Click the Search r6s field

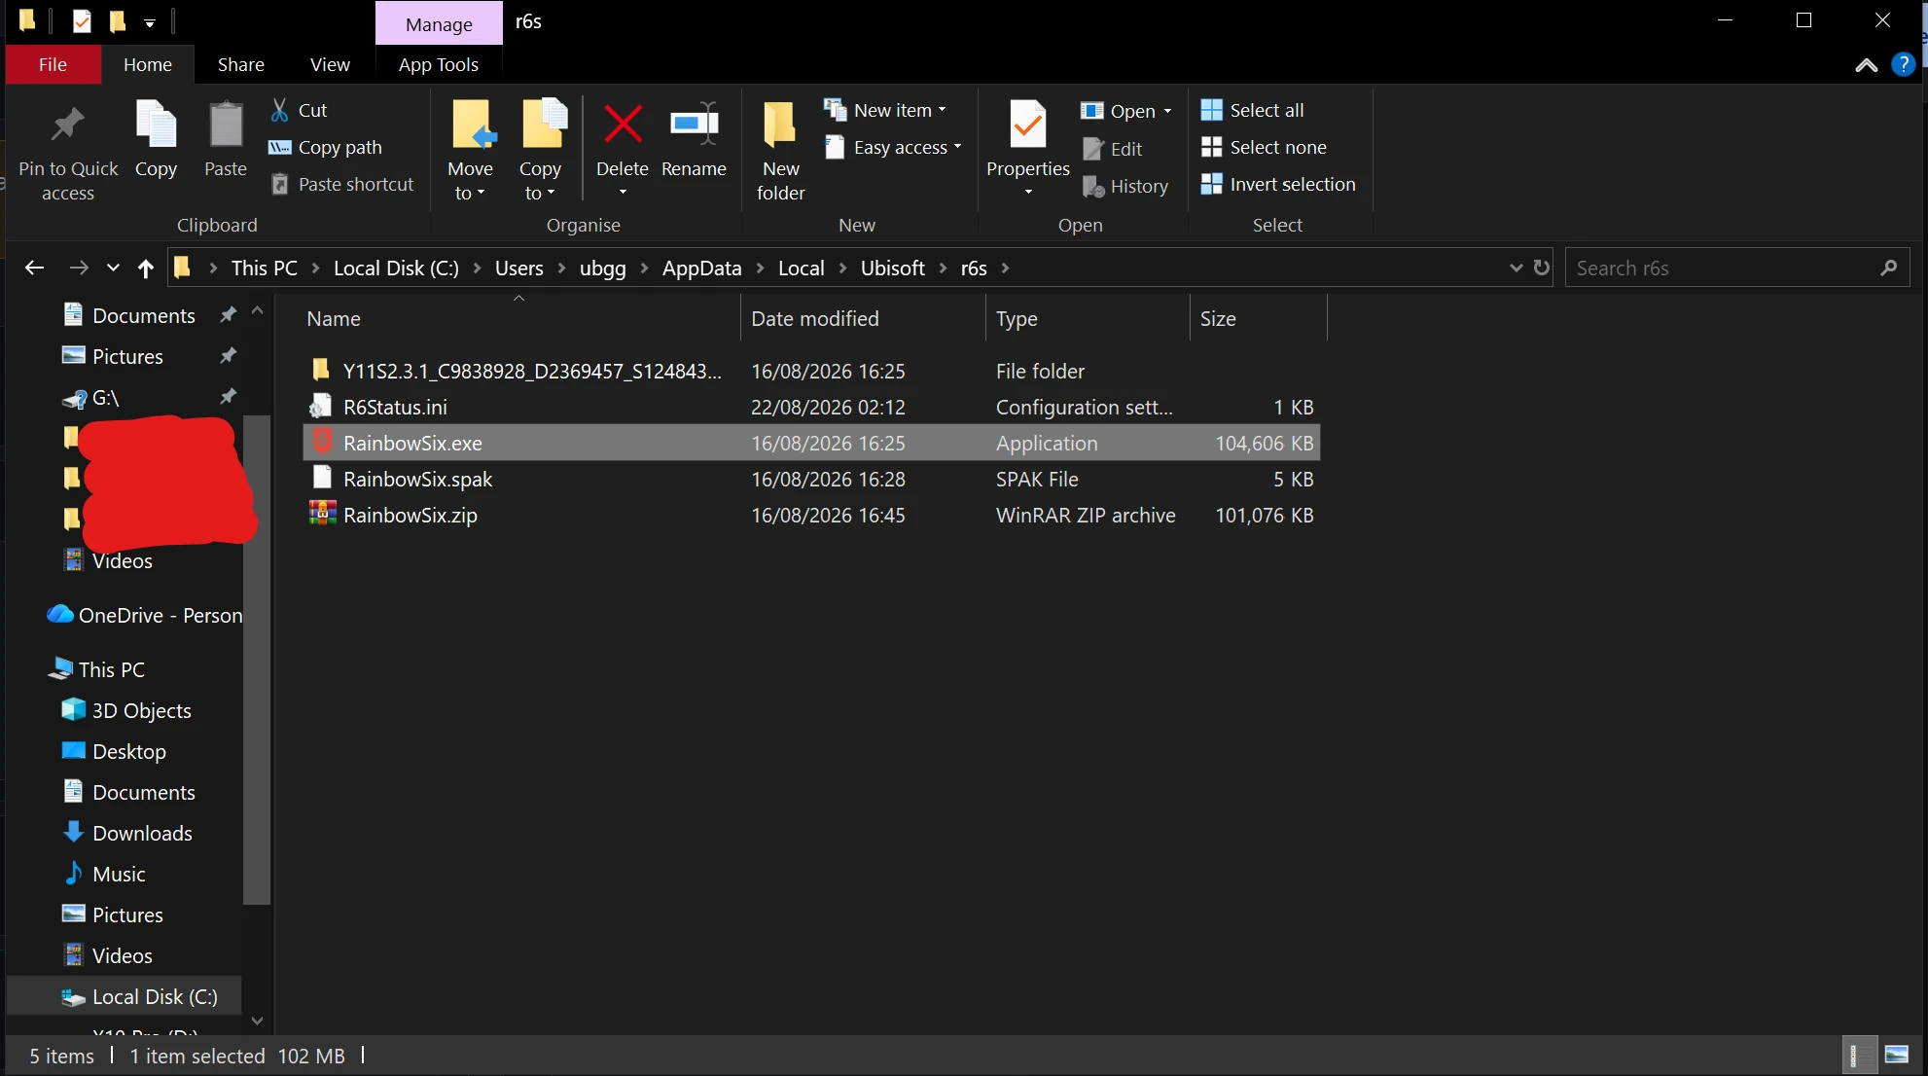(x=1736, y=268)
